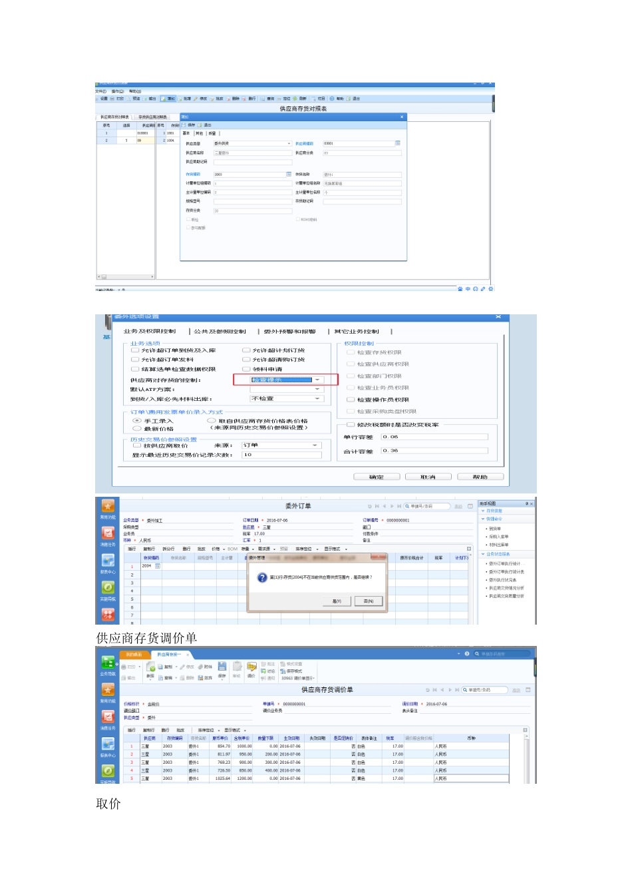The height and width of the screenshot is (895, 632).
Task: Open the 供应商编码 lookup icon in 增加 dialog
Action: [398, 143]
